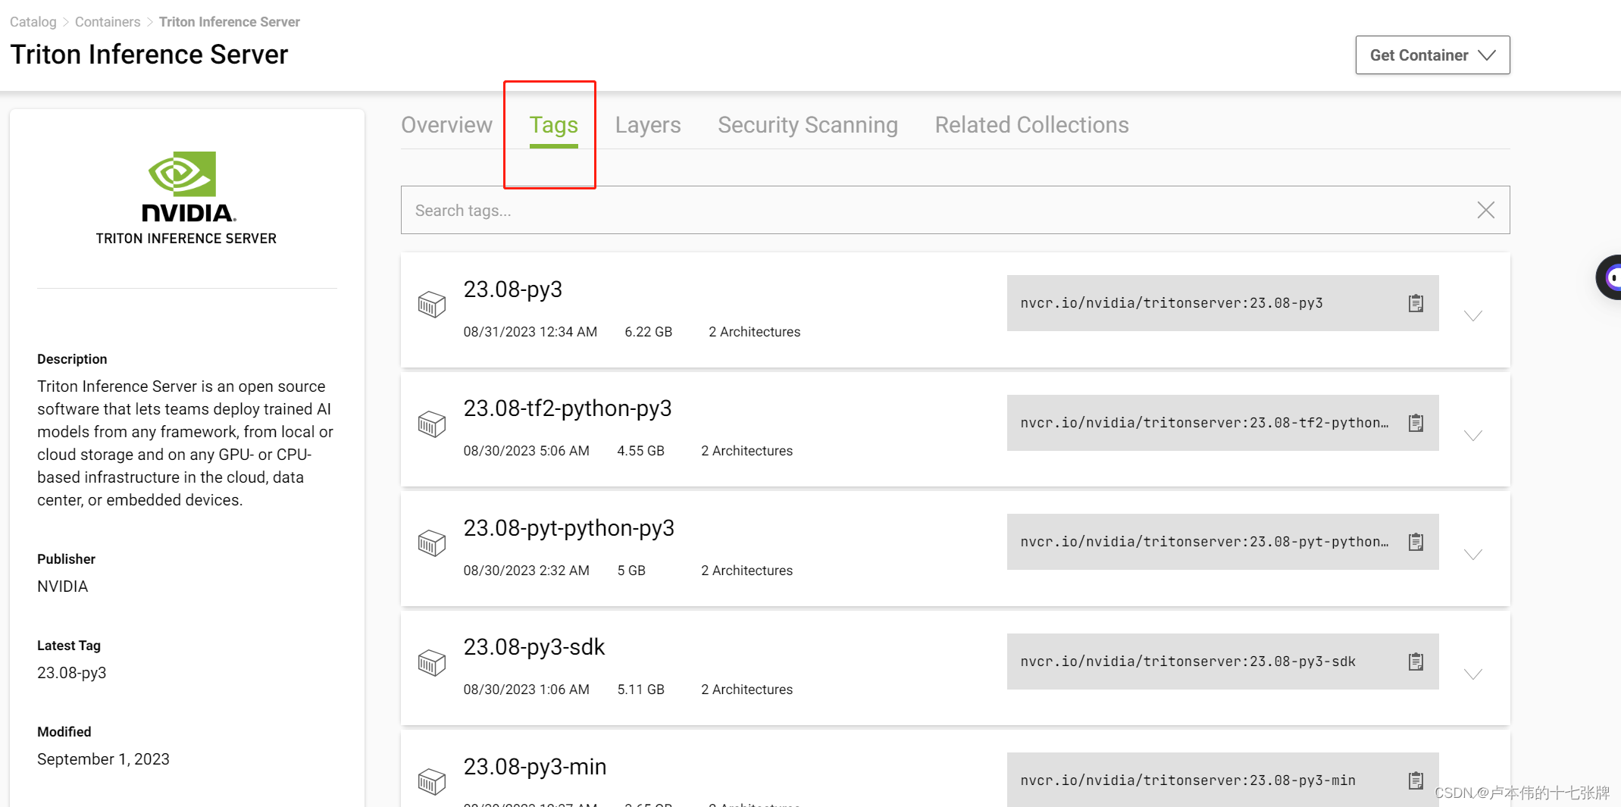The height and width of the screenshot is (807, 1621).
Task: Click the 6.22 GB size value
Action: point(649,332)
